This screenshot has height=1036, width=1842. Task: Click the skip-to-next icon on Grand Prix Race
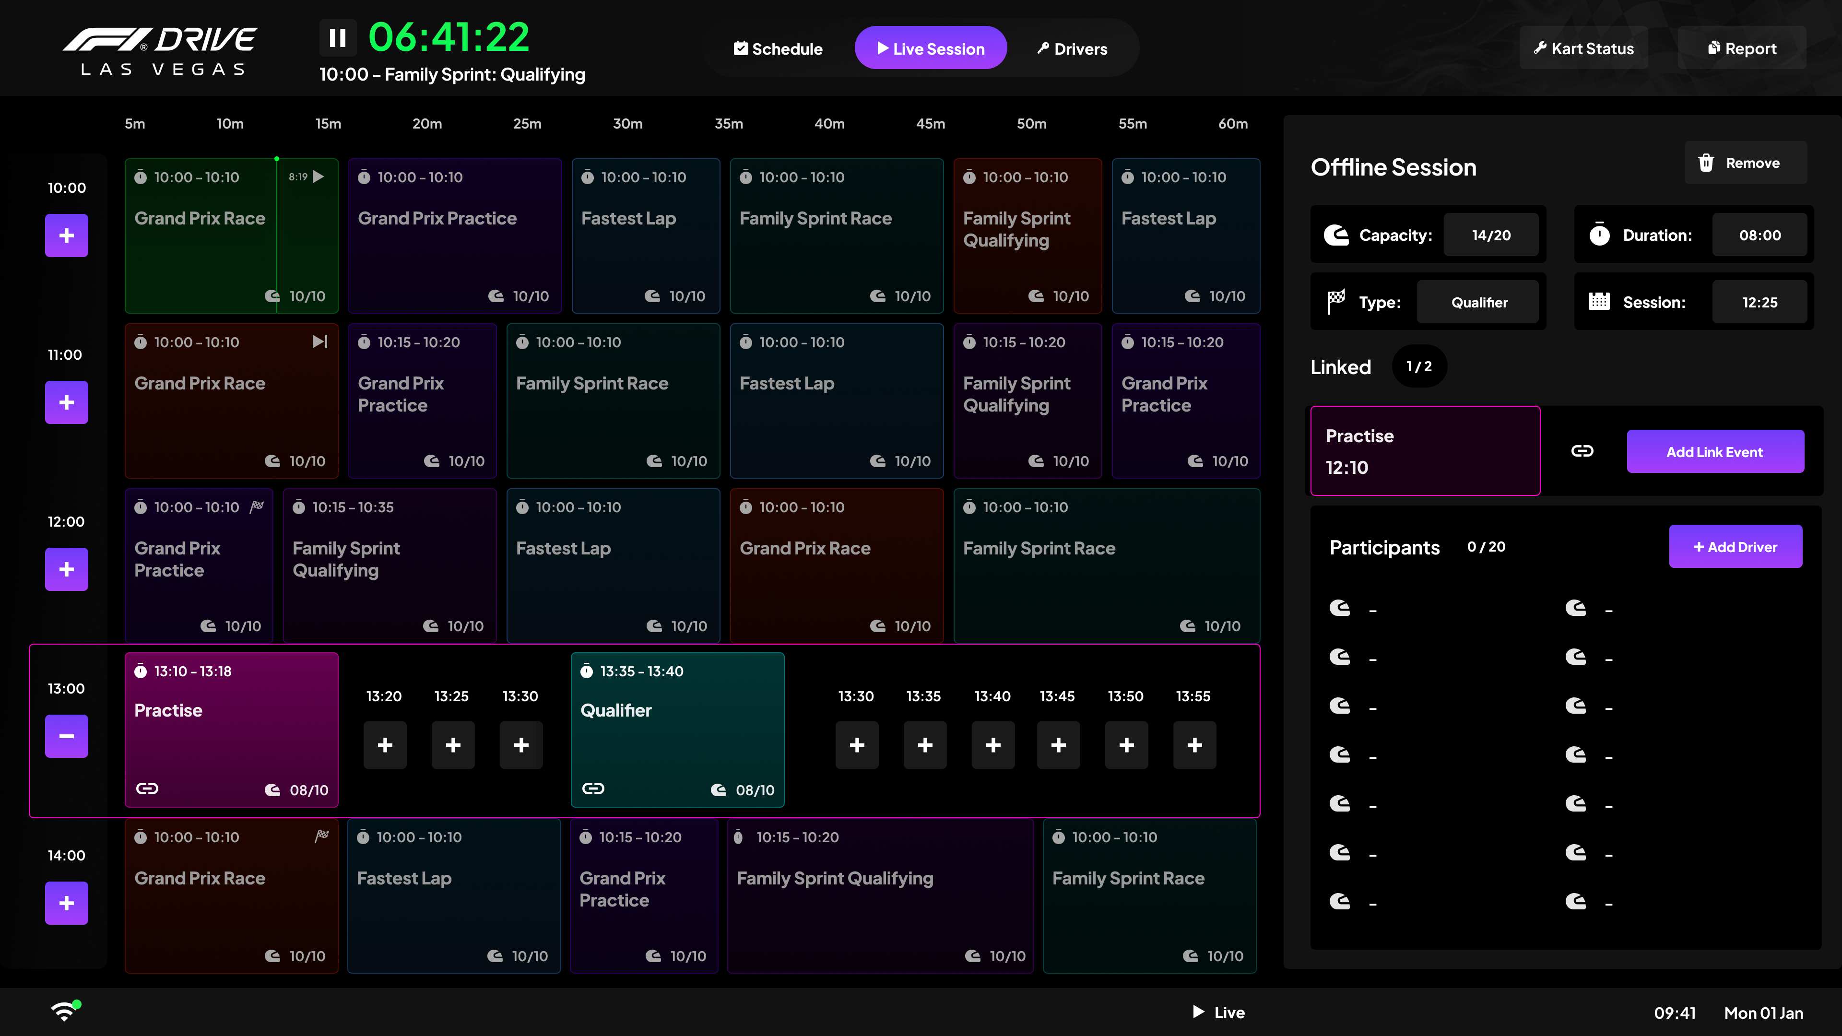coord(319,342)
